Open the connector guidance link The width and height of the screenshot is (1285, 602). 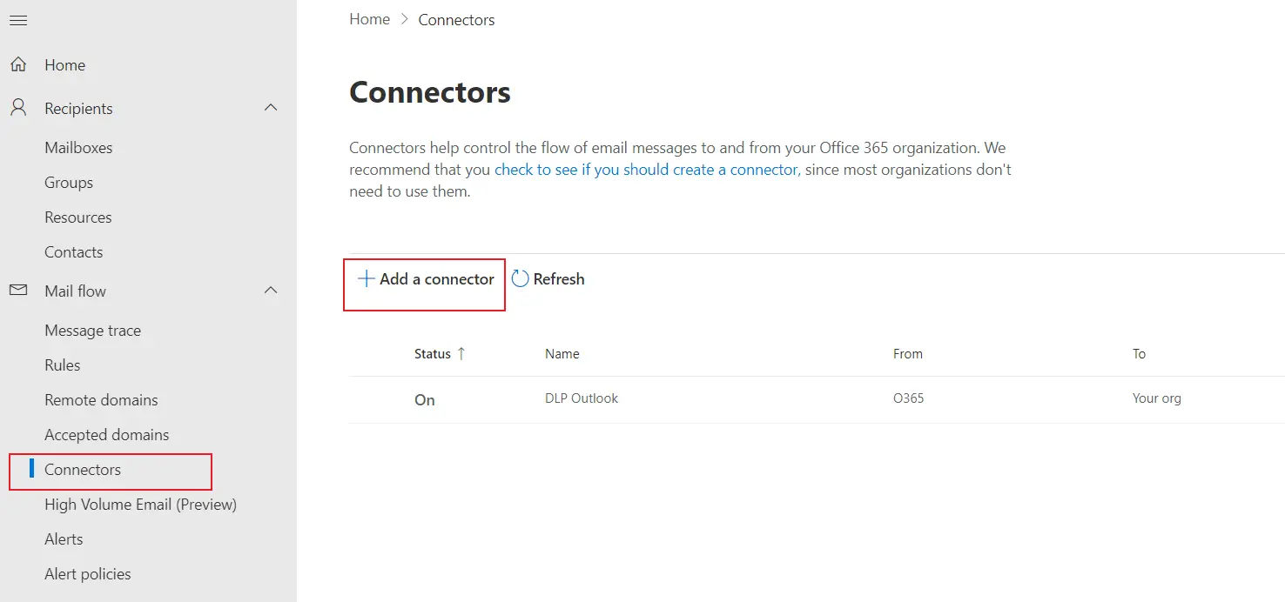point(645,169)
